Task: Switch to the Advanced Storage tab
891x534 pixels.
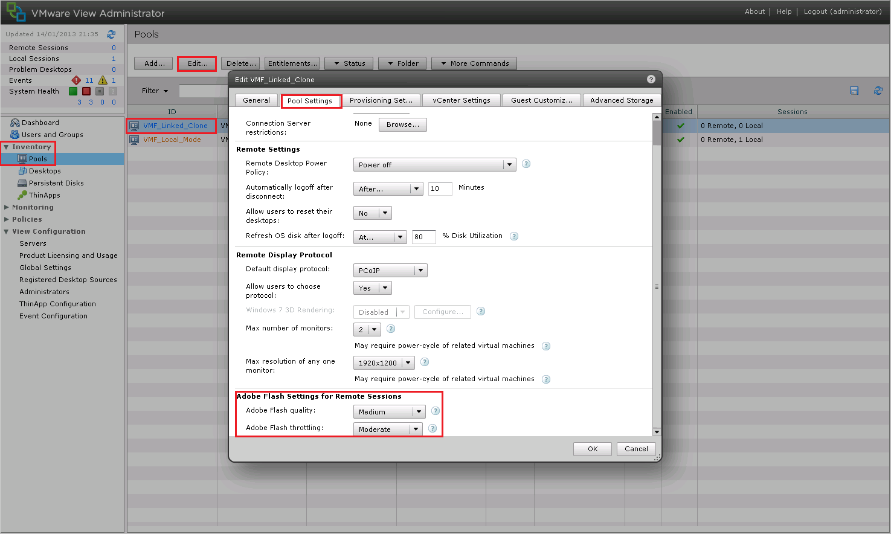Action: coord(622,100)
